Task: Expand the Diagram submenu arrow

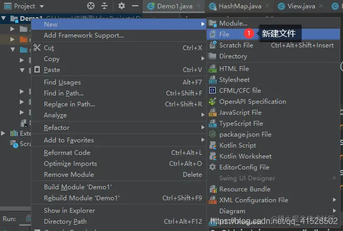Action: click(334, 211)
